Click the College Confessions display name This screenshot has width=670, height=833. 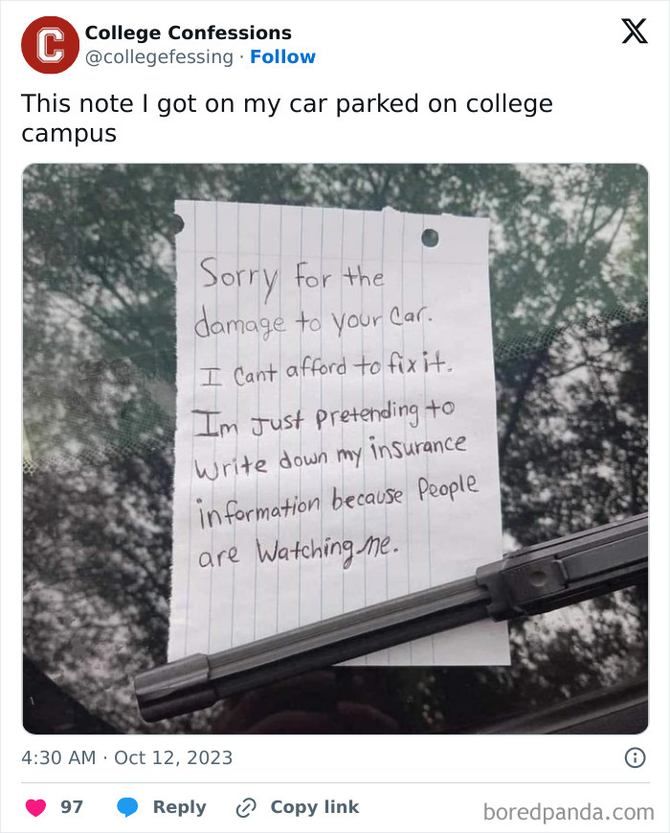pyautogui.click(x=188, y=33)
